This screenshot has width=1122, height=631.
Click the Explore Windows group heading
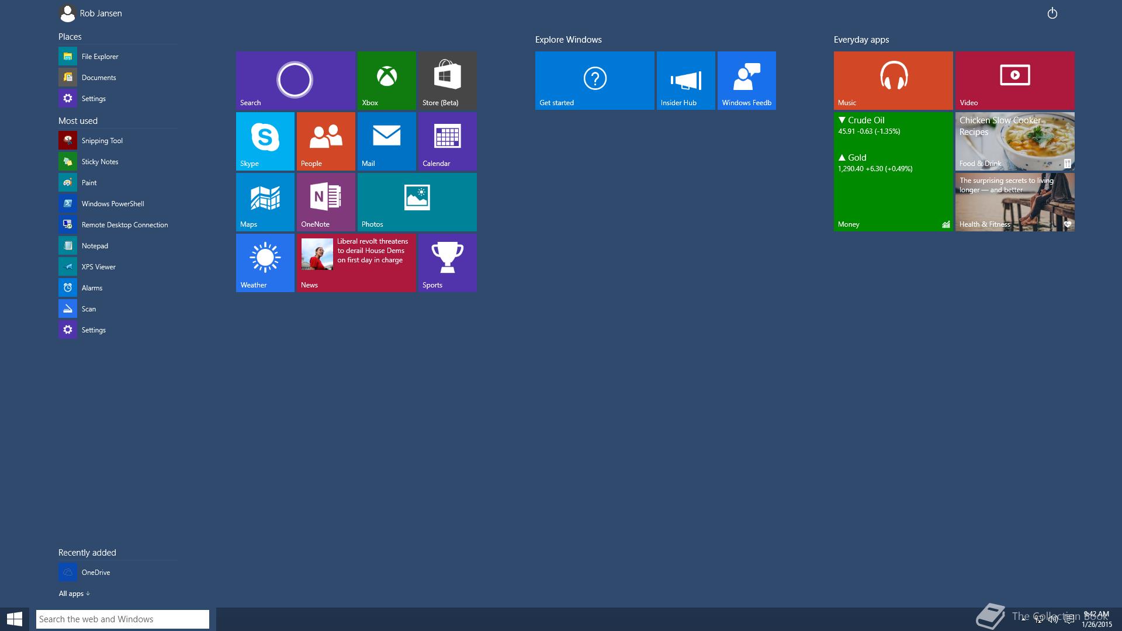568,39
